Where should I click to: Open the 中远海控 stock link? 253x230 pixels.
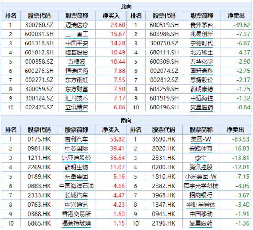coord(202,98)
